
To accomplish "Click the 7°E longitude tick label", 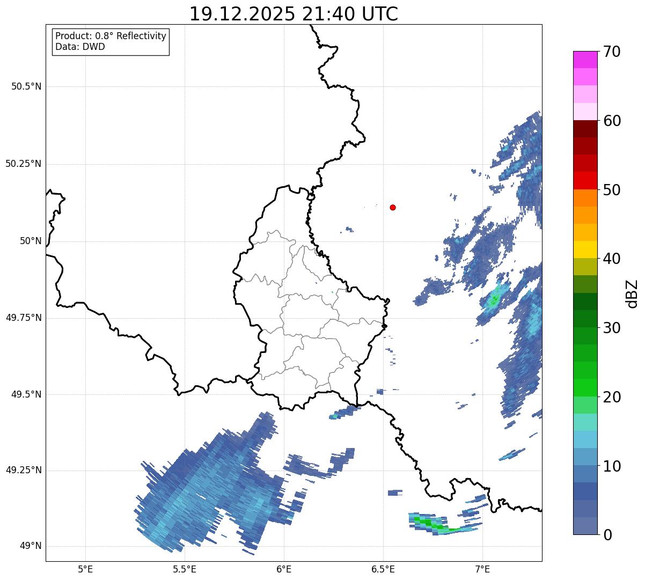I will click(x=482, y=569).
